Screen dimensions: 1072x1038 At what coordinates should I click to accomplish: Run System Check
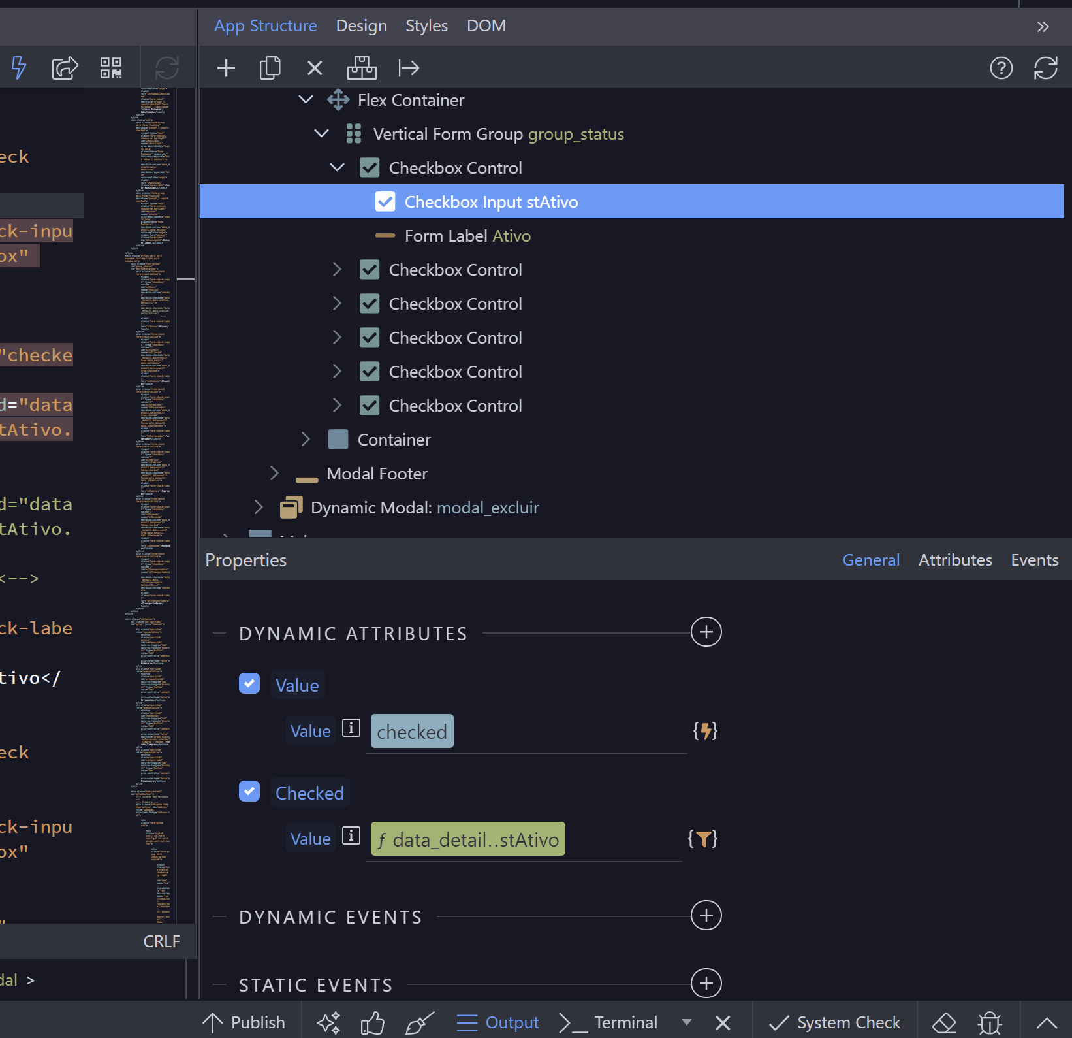tap(834, 1022)
